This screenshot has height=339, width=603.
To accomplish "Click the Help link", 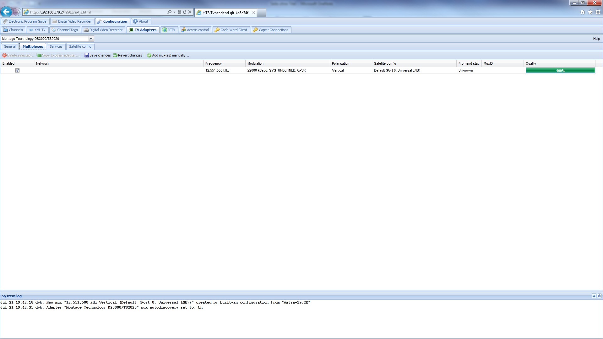I will click(596, 39).
